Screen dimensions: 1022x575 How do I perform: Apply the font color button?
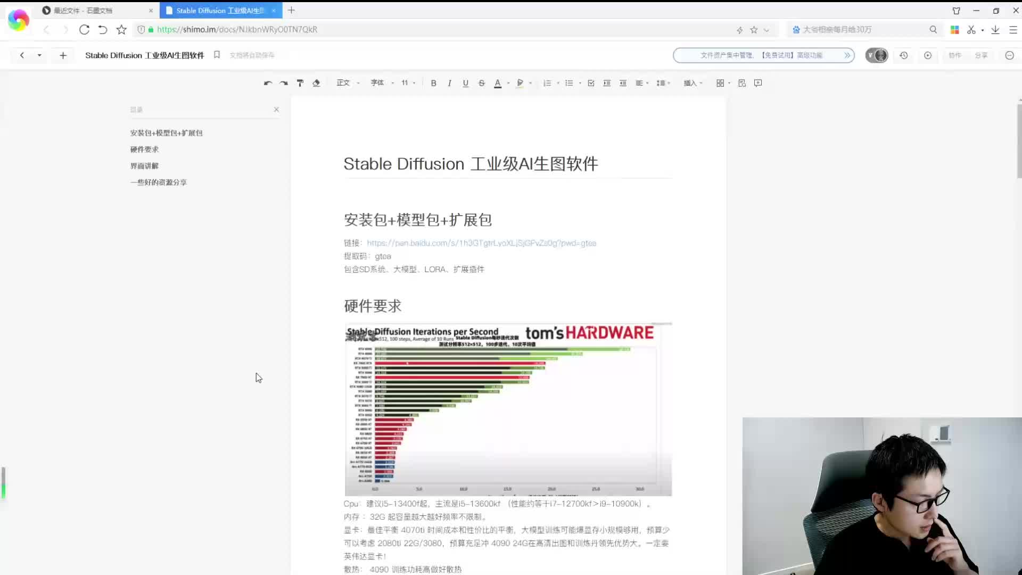tap(498, 83)
